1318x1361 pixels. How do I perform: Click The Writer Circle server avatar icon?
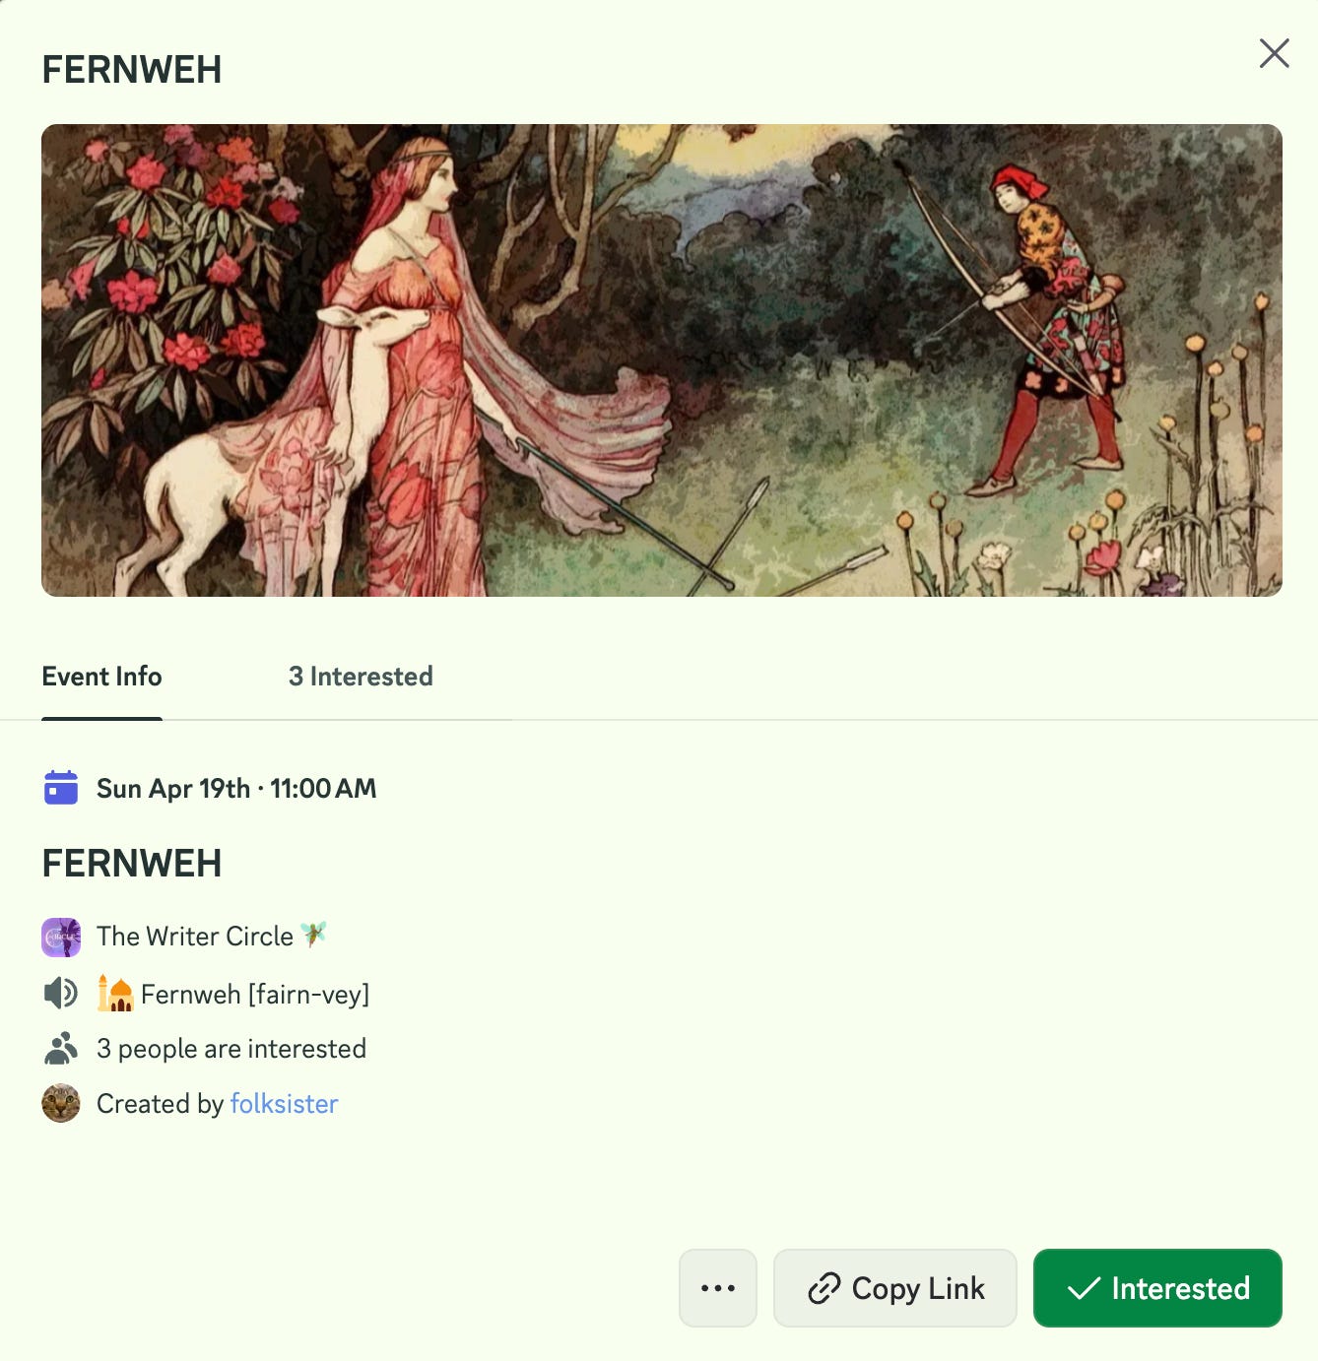tap(61, 937)
